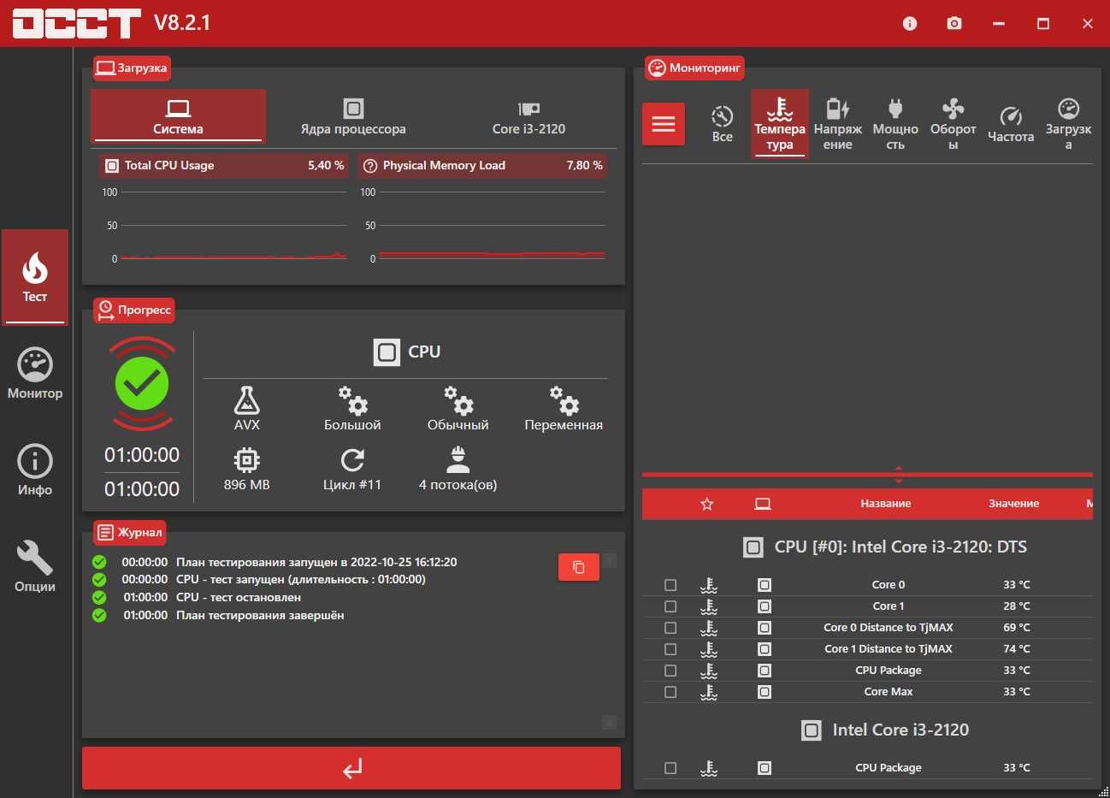
Task: Check the Core 0 favorite checkbox
Action: pos(670,585)
